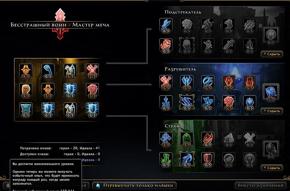Select the red lion feat showing 3/3
Viewport: 290px width, 191px height.
click(x=92, y=91)
